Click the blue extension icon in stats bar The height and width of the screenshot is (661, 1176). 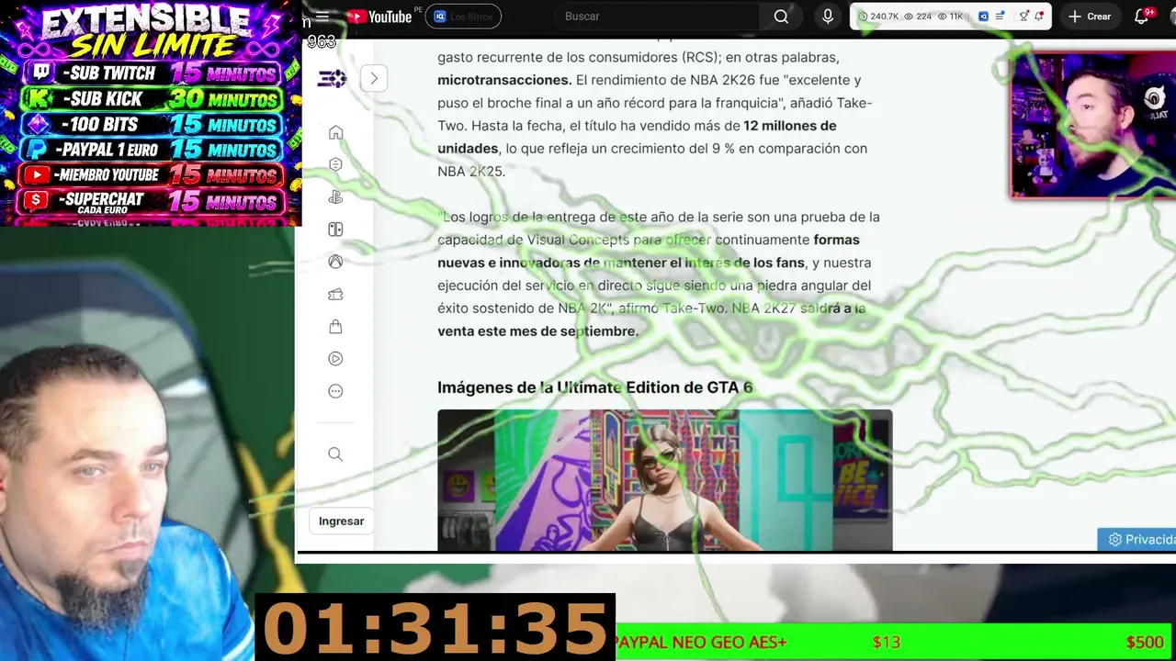click(x=983, y=17)
